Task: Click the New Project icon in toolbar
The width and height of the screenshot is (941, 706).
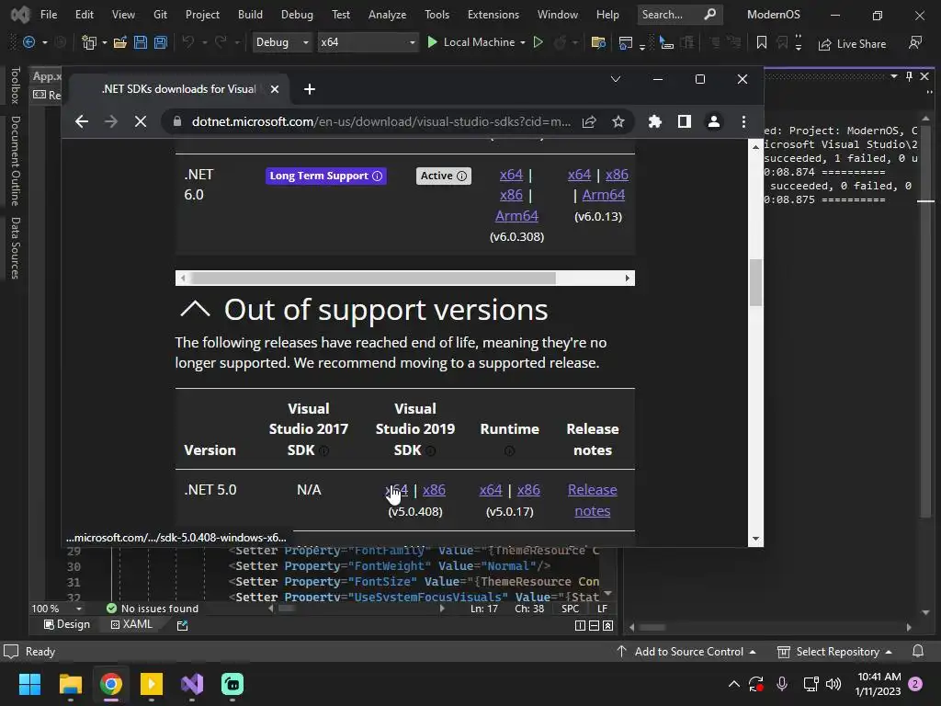Action: (89, 42)
